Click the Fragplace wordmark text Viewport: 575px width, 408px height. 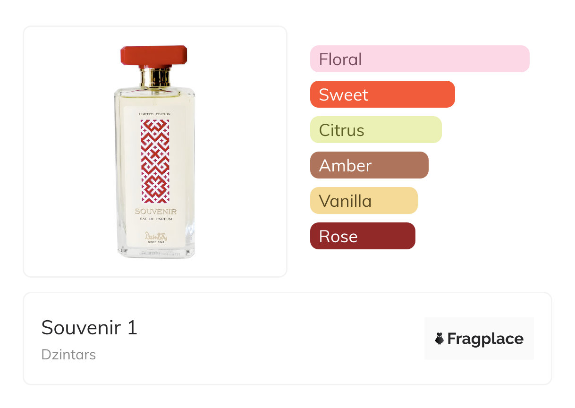click(485, 339)
